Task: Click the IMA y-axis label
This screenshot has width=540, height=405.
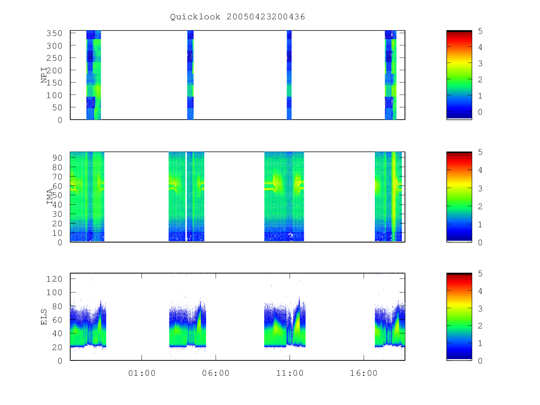Action: [50, 197]
